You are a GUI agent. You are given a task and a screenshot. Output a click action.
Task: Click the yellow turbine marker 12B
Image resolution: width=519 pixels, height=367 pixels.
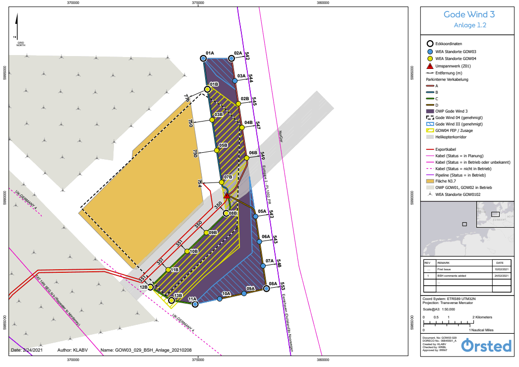click(x=151, y=287)
